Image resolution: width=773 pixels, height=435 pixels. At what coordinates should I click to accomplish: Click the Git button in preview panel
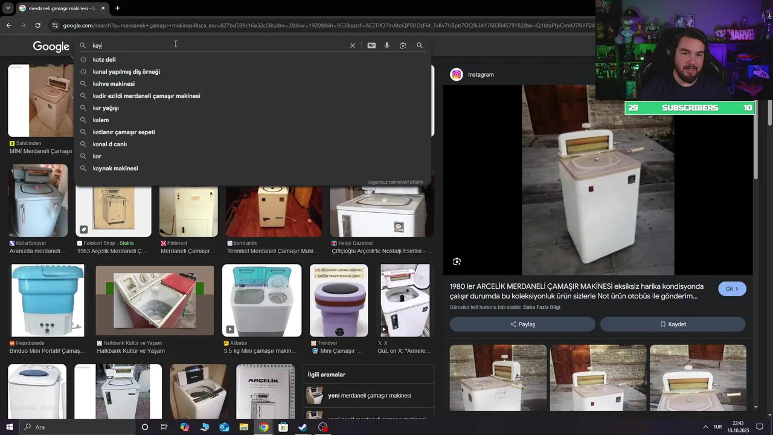[732, 289]
